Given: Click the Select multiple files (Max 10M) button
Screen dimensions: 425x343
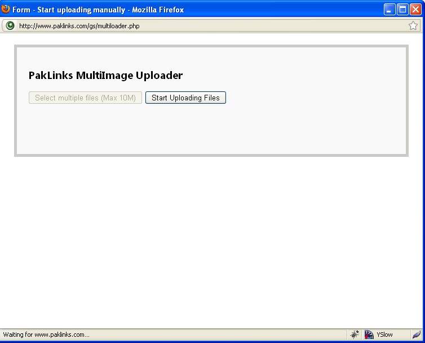Looking at the screenshot, I should [x=85, y=98].
